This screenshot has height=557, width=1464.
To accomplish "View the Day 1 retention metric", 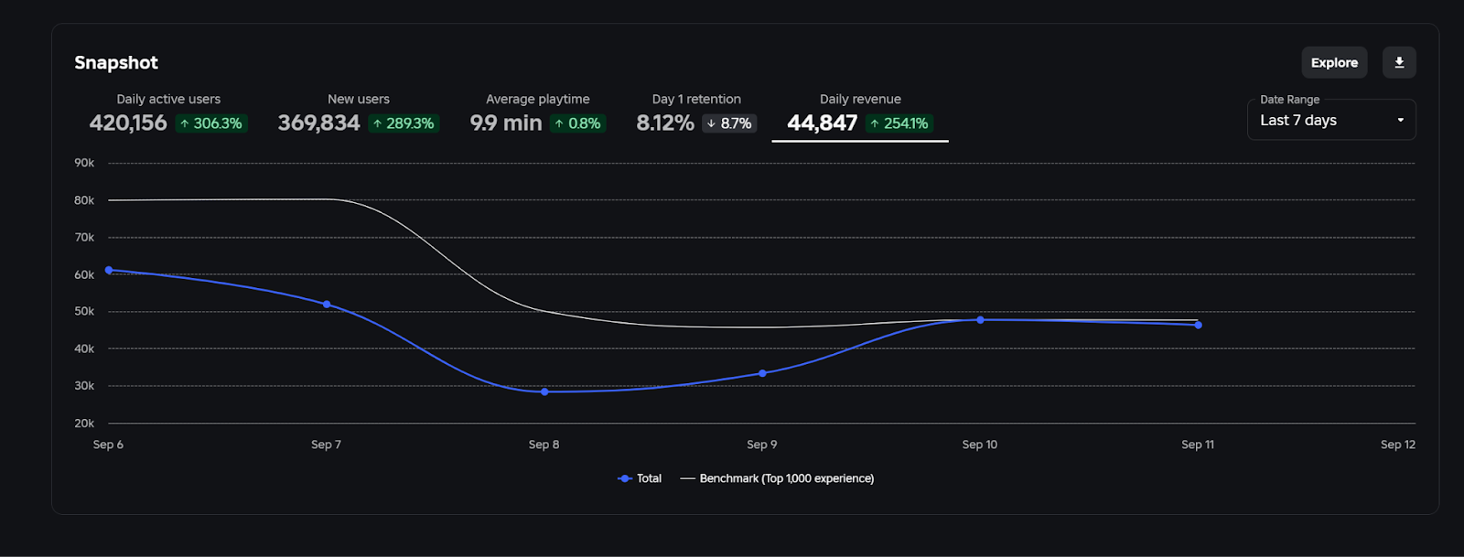I will click(695, 112).
